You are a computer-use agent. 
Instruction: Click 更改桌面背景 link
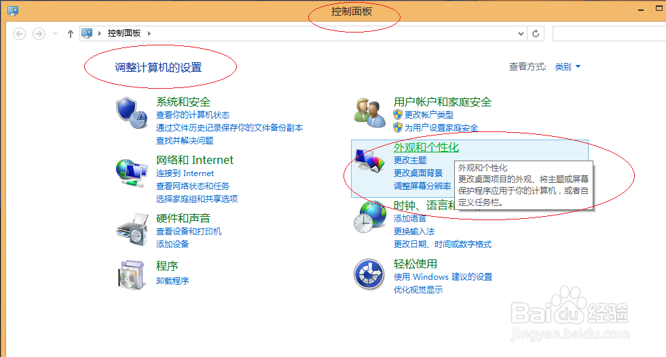tap(418, 173)
